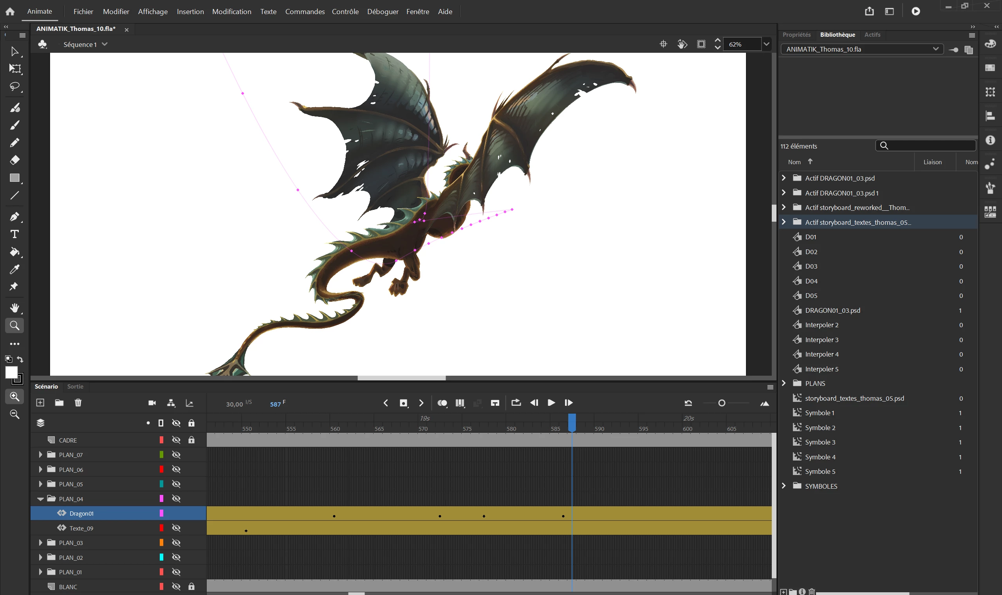Toggle visibility of Texte_09 layer
Viewport: 1002px width, 595px height.
point(176,528)
